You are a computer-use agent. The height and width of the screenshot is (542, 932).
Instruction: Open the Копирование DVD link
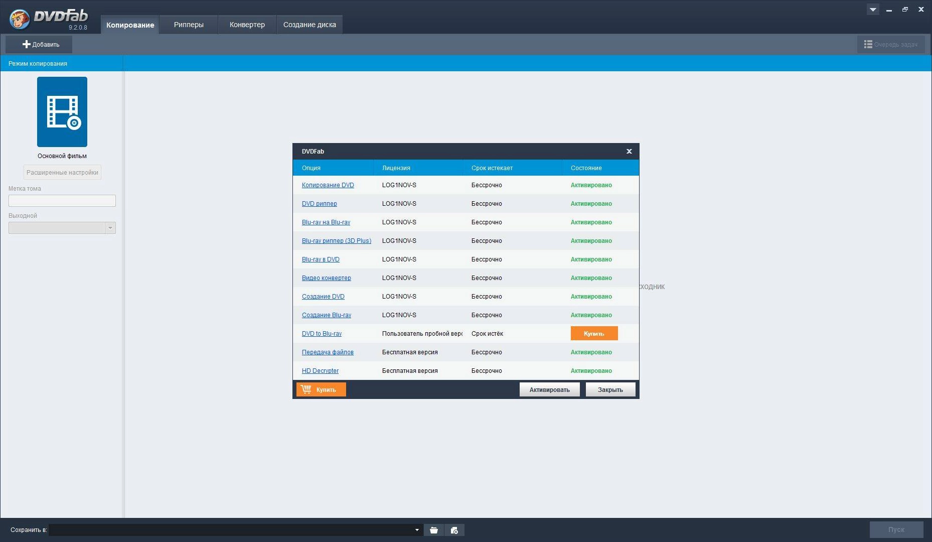point(328,185)
